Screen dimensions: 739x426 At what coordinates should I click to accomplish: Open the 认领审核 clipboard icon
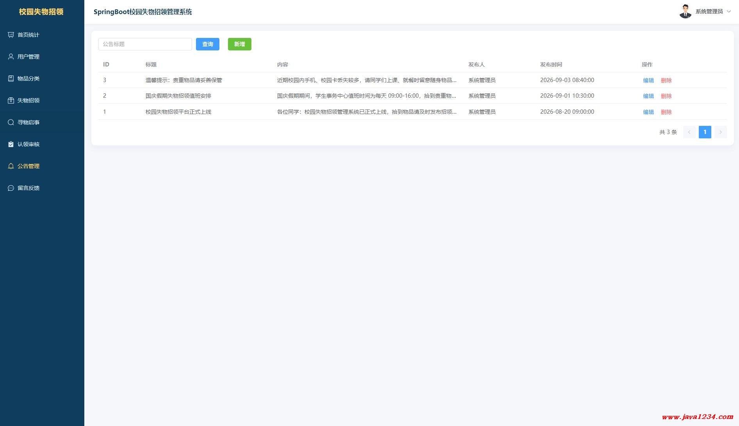(11, 144)
